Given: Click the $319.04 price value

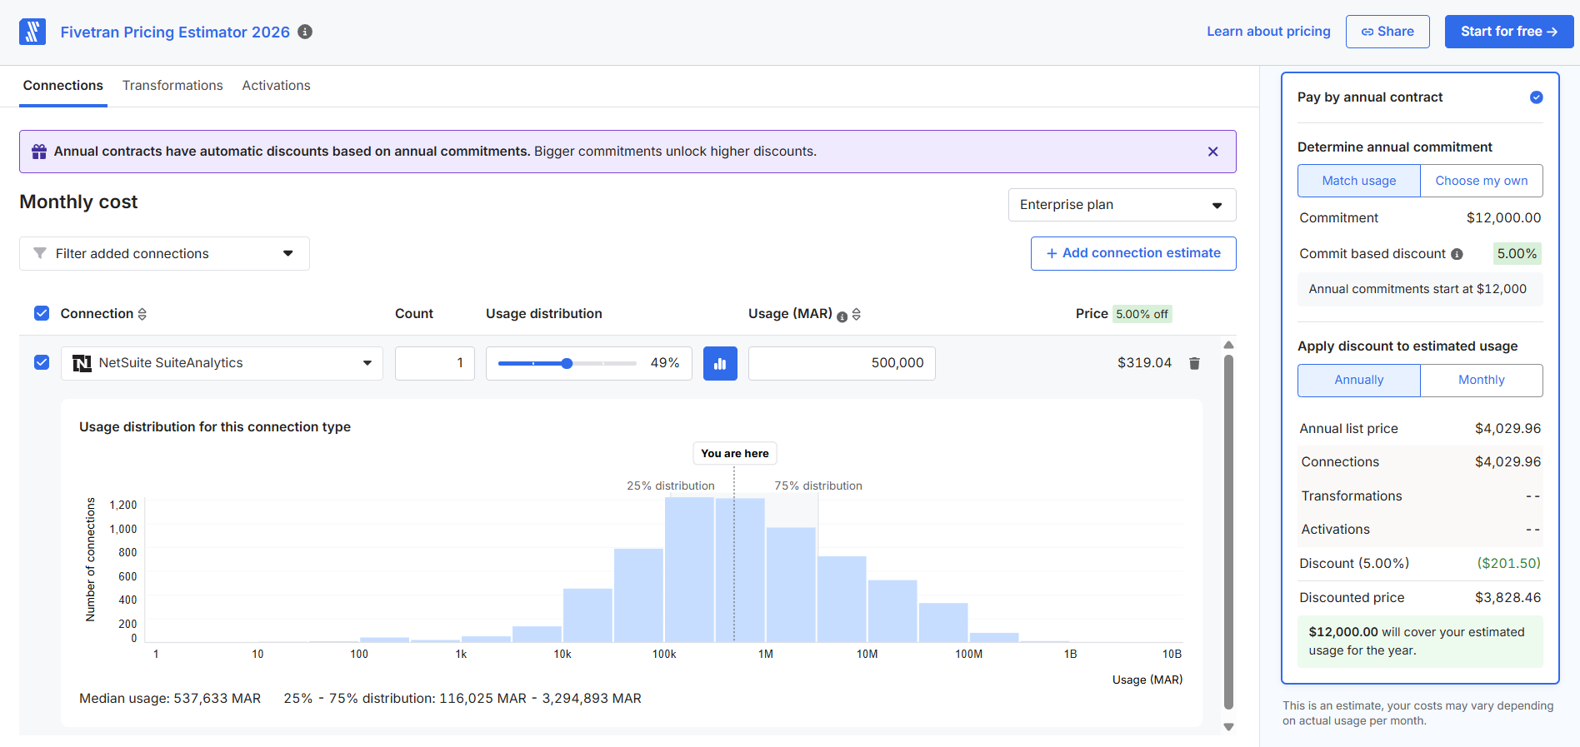Looking at the screenshot, I should [x=1144, y=363].
